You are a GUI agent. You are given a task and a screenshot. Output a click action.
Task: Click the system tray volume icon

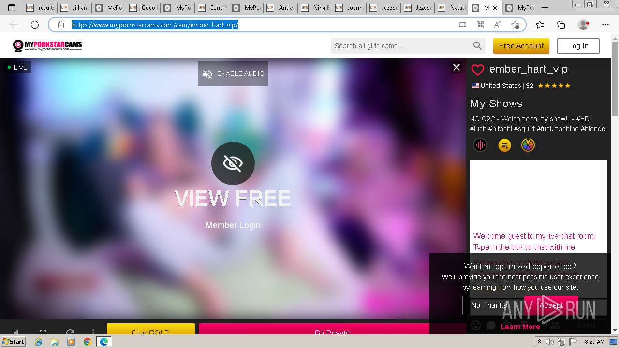[550, 342]
